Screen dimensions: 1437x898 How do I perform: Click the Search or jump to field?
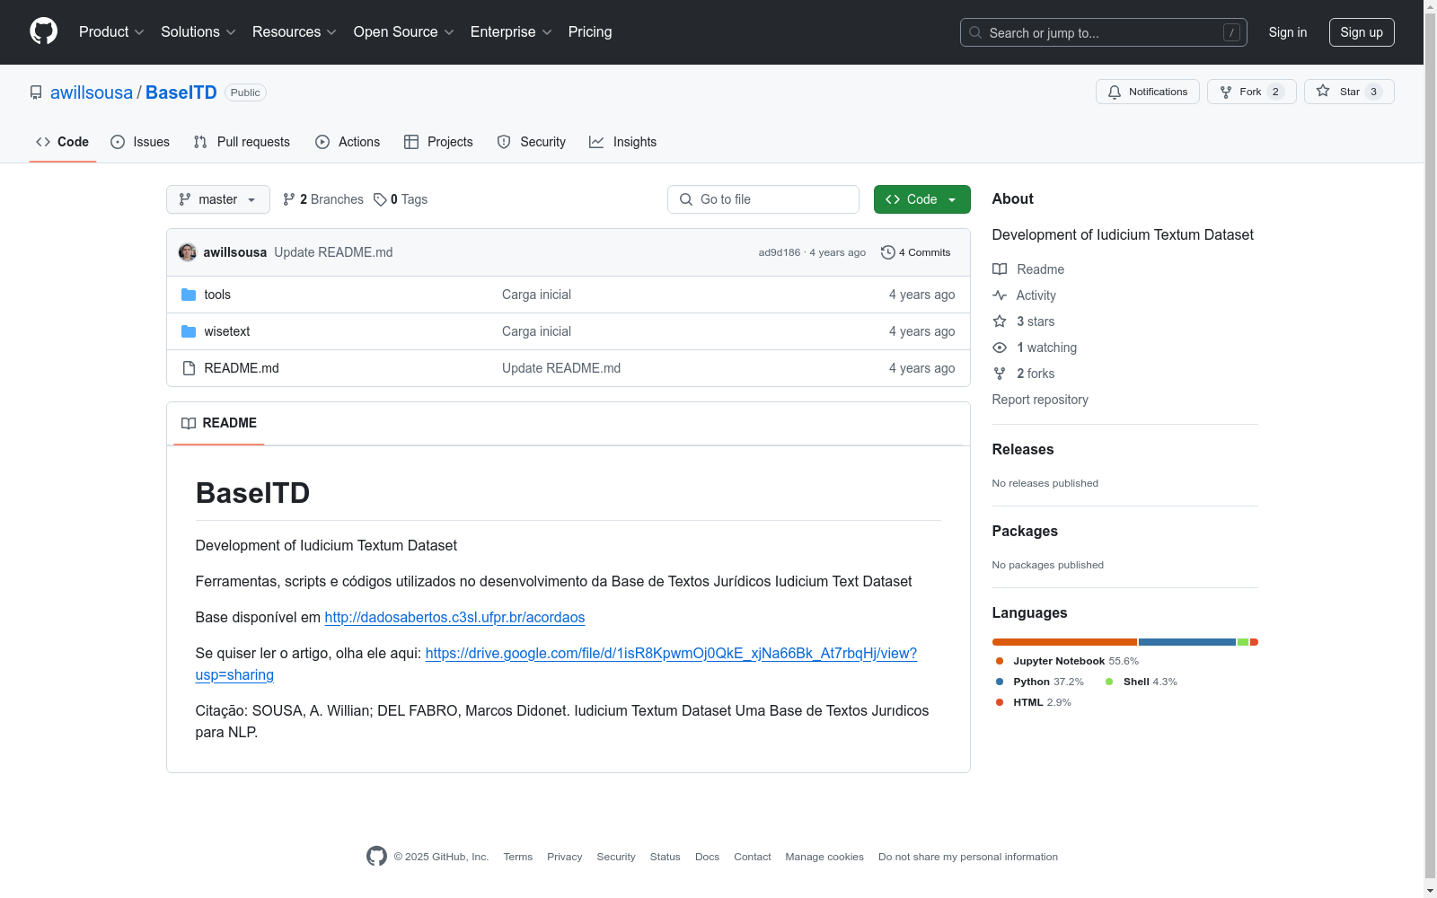pyautogui.click(x=1104, y=32)
